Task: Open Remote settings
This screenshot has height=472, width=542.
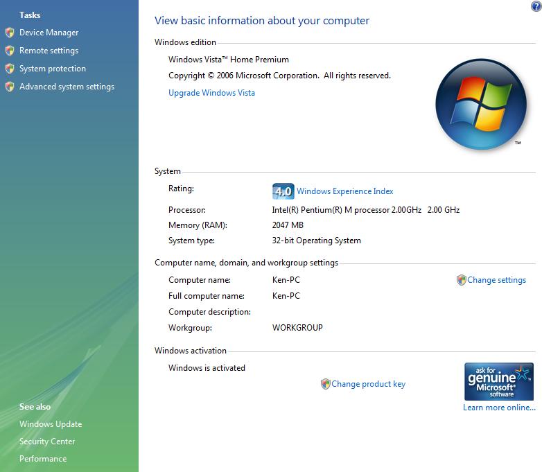Action: point(49,51)
